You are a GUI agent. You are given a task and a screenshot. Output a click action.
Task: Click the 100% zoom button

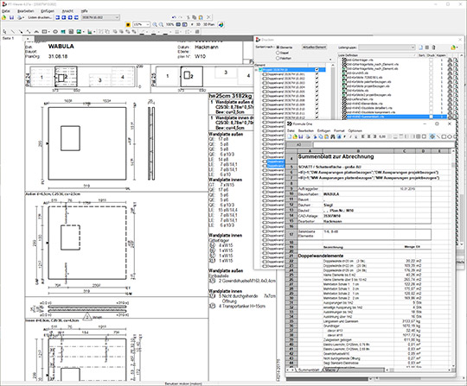(x=170, y=24)
